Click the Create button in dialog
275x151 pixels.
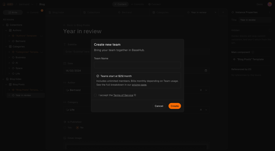coord(175,106)
